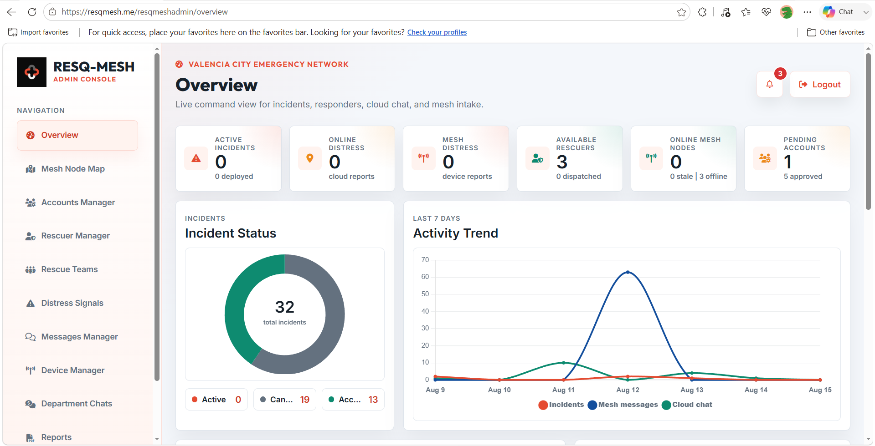Select the Active incidents status chip

point(216,400)
